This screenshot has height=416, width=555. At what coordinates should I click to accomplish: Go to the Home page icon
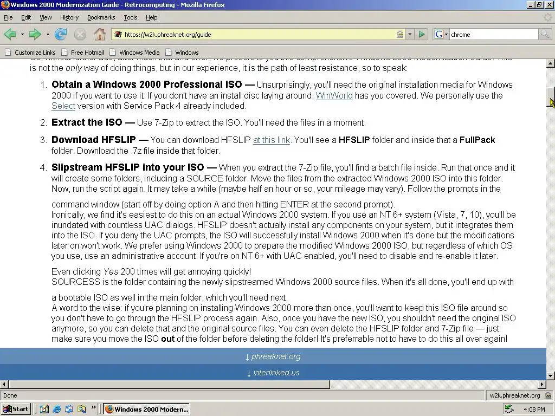click(x=100, y=34)
